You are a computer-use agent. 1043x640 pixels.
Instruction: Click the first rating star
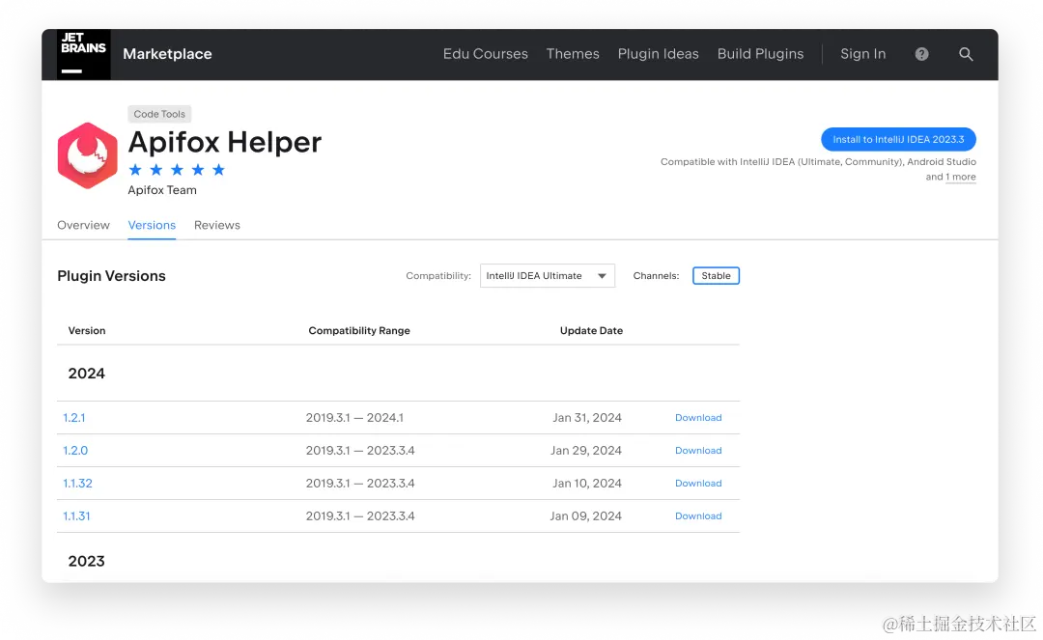pyautogui.click(x=135, y=170)
